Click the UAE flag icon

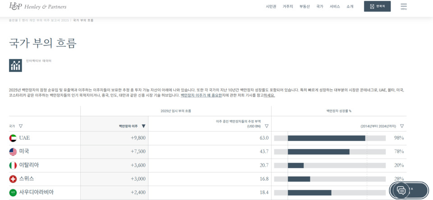(x=13, y=138)
